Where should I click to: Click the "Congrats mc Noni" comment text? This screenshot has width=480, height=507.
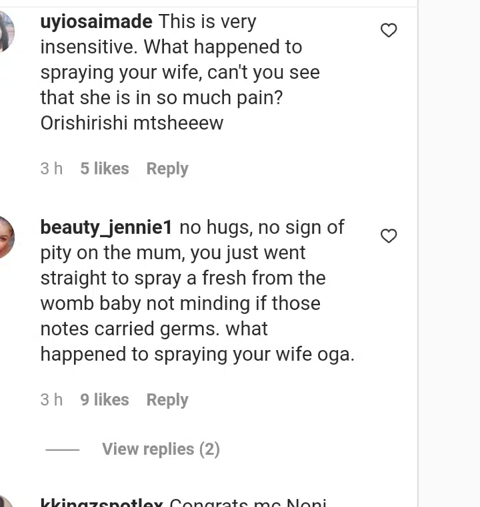click(x=248, y=502)
